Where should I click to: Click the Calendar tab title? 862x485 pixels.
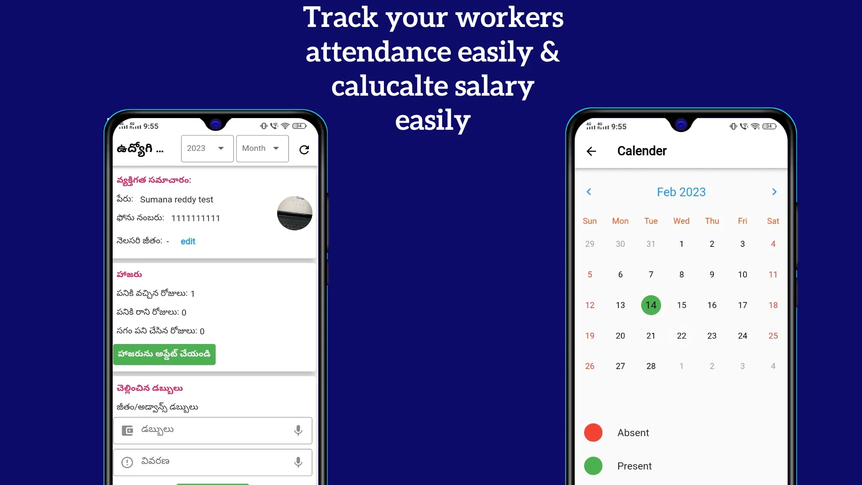pos(642,151)
